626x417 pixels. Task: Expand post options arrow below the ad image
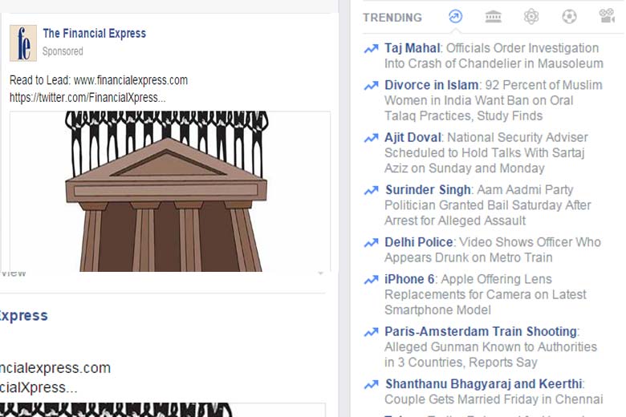click(321, 274)
